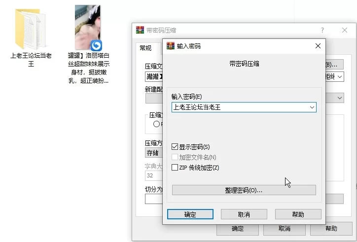
Task: Close the 输入密码 dialog
Action: pyautogui.click(x=318, y=46)
